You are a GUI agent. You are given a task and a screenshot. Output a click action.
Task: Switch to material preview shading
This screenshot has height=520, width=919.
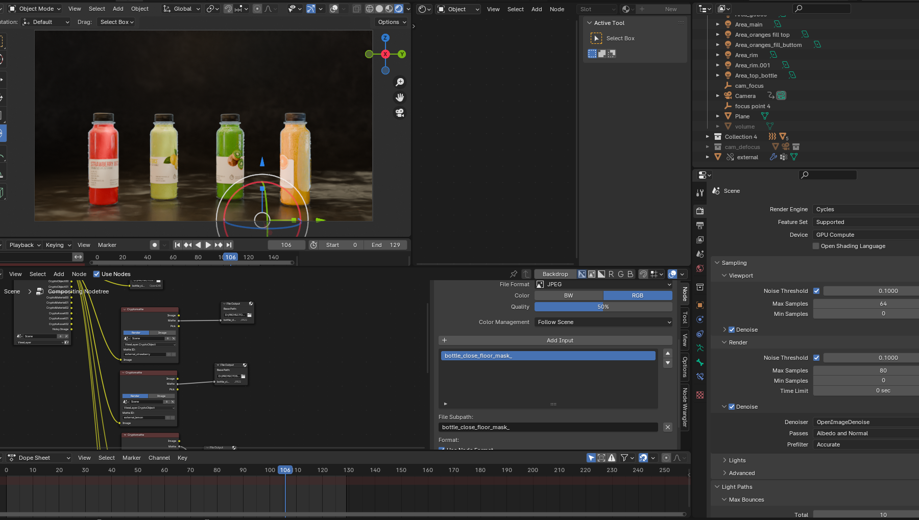point(389,9)
